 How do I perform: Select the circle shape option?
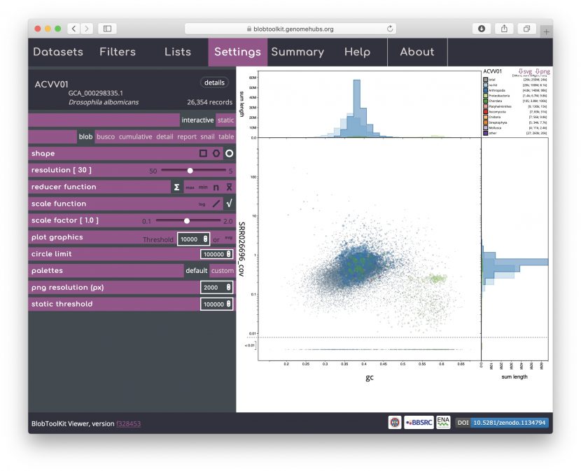(227, 153)
